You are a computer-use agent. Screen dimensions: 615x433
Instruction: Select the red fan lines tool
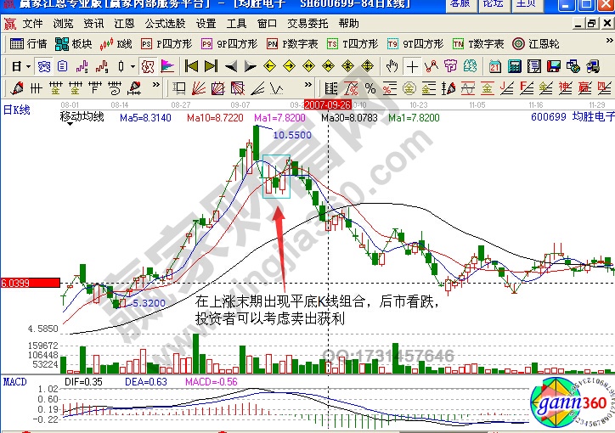click(x=199, y=88)
